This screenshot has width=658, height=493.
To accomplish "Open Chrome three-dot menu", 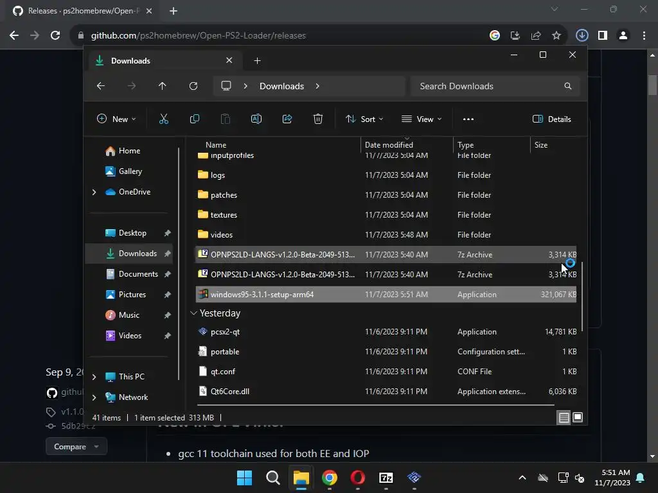I will [644, 36].
